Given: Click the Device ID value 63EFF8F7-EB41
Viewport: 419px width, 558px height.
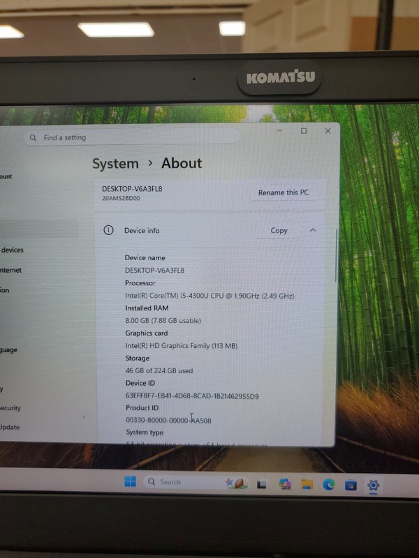Looking at the screenshot, I should point(192,396).
